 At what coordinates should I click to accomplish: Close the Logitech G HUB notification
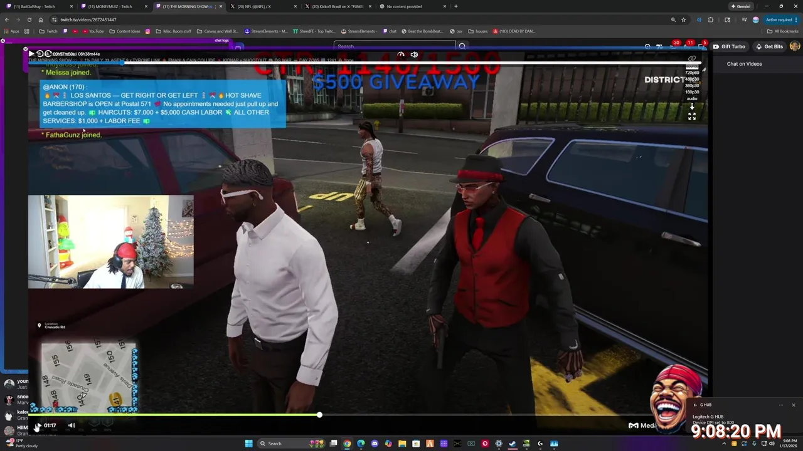click(x=793, y=405)
